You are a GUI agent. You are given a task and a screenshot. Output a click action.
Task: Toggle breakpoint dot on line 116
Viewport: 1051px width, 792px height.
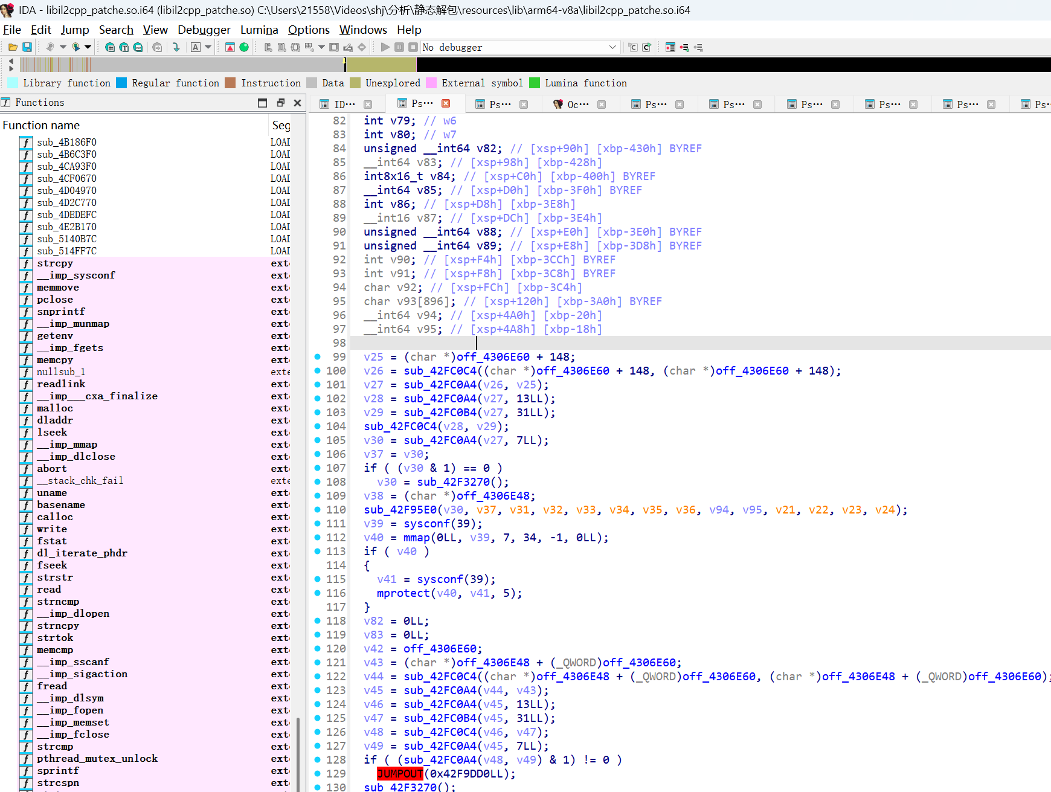(318, 593)
